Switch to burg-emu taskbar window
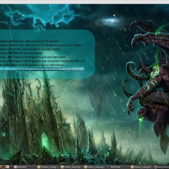169x169 pixels. [x=161, y=167]
